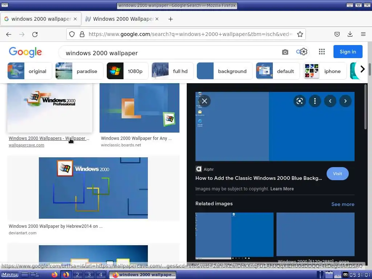
Task: Show the next image in preview
Action: point(345,101)
